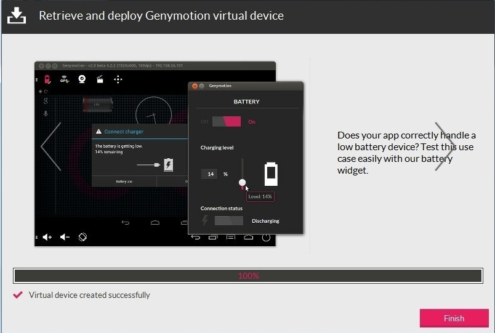495x333 pixels.
Task: Click the GPS widget icon in preview toolbar
Action: pyautogui.click(x=65, y=79)
